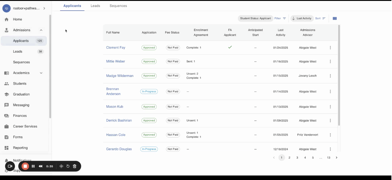
Task: Click the Admissions Advisor column header
Action: click(x=308, y=33)
